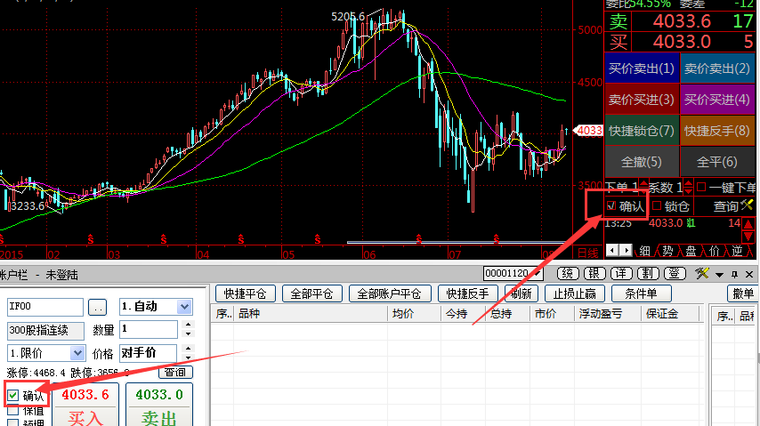The width and height of the screenshot is (760, 426).
Task: Open the '1.自动' dropdown
Action: click(x=184, y=307)
